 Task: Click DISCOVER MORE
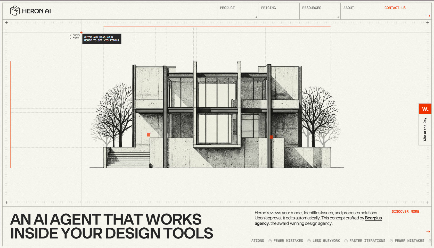(x=405, y=212)
